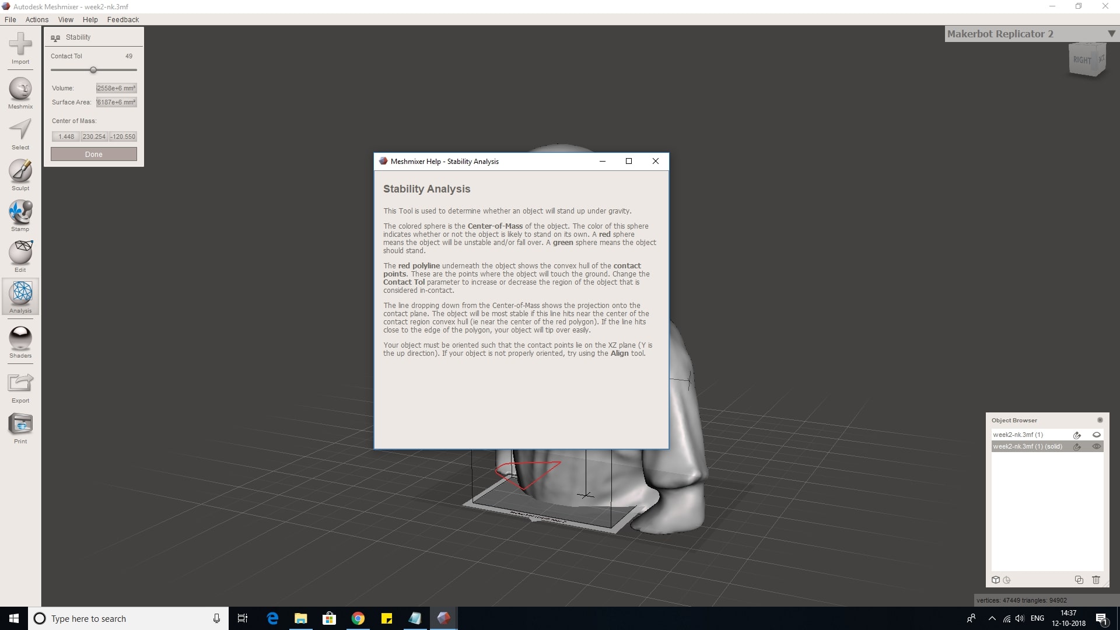Select the Select tool arrow
Screen dimensions: 1120x630
click(20, 130)
